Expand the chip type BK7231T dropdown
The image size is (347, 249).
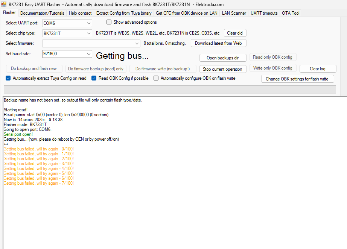click(x=88, y=33)
